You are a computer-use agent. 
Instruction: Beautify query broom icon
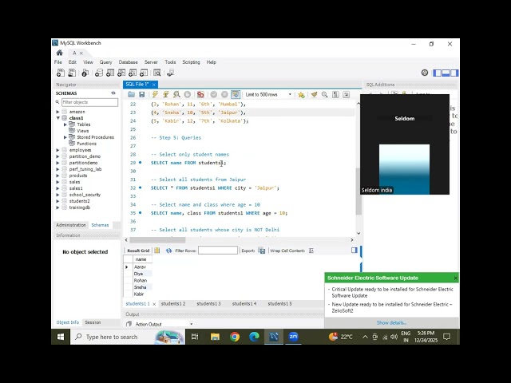pos(314,94)
